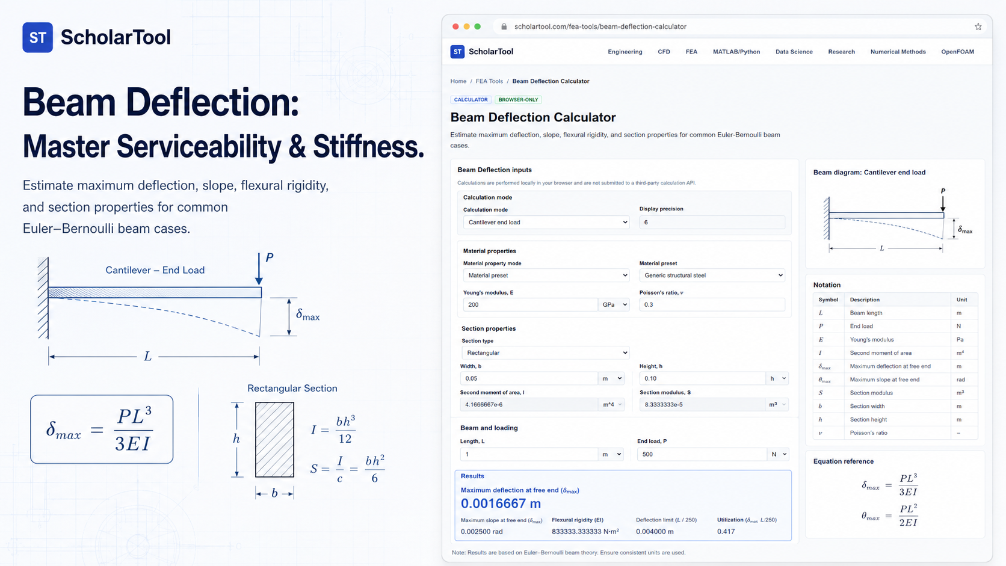
Task: Bookmark page with the star icon
Action: click(978, 26)
